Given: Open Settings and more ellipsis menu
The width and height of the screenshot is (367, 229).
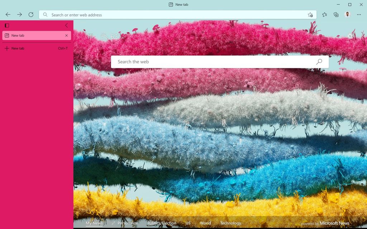Looking at the screenshot, I should (359, 15).
